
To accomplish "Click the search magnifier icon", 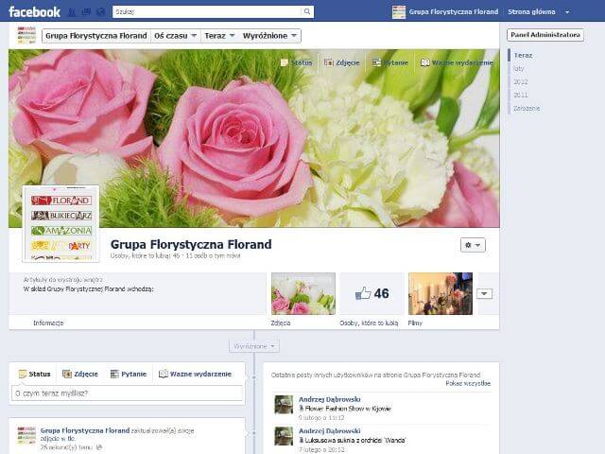I will [x=307, y=11].
